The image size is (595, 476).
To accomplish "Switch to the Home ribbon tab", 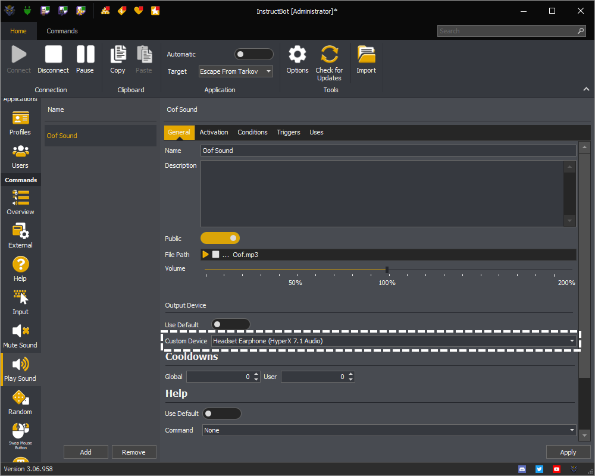I will coord(18,31).
